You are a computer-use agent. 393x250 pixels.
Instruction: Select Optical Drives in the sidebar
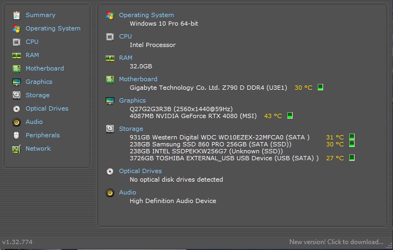(47, 108)
